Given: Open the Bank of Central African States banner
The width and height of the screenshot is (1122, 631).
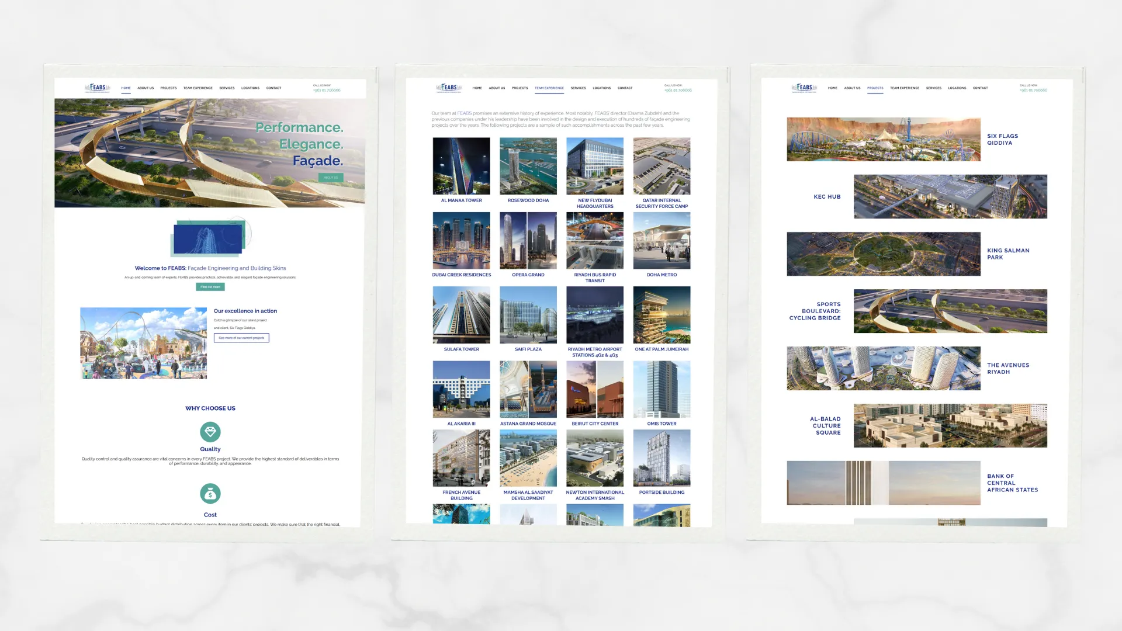Looking at the screenshot, I should (883, 483).
